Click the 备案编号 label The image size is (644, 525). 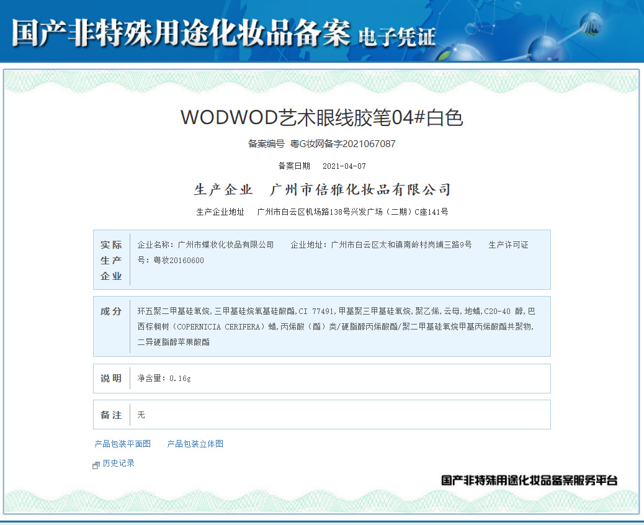click(x=266, y=144)
